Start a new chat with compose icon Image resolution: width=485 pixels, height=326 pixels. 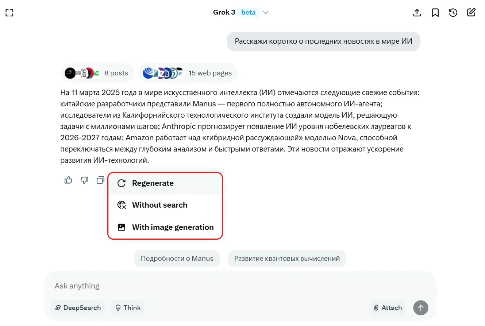[471, 13]
